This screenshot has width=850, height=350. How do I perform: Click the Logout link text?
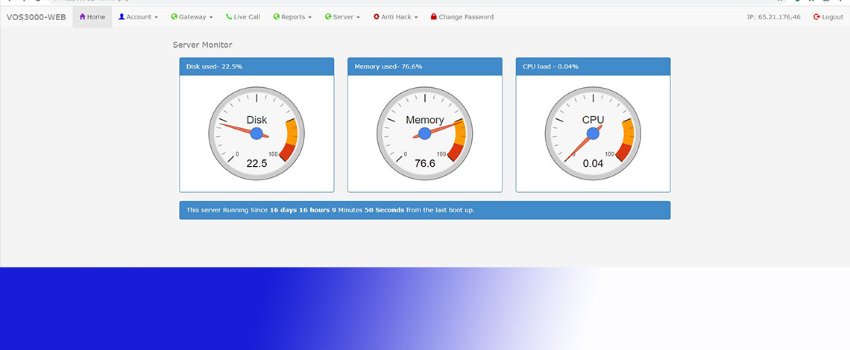click(832, 17)
